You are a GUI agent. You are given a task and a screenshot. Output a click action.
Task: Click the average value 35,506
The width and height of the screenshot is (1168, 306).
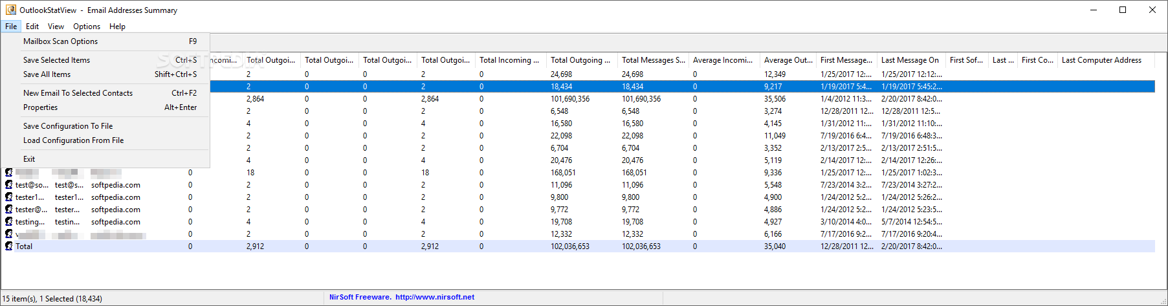point(775,99)
